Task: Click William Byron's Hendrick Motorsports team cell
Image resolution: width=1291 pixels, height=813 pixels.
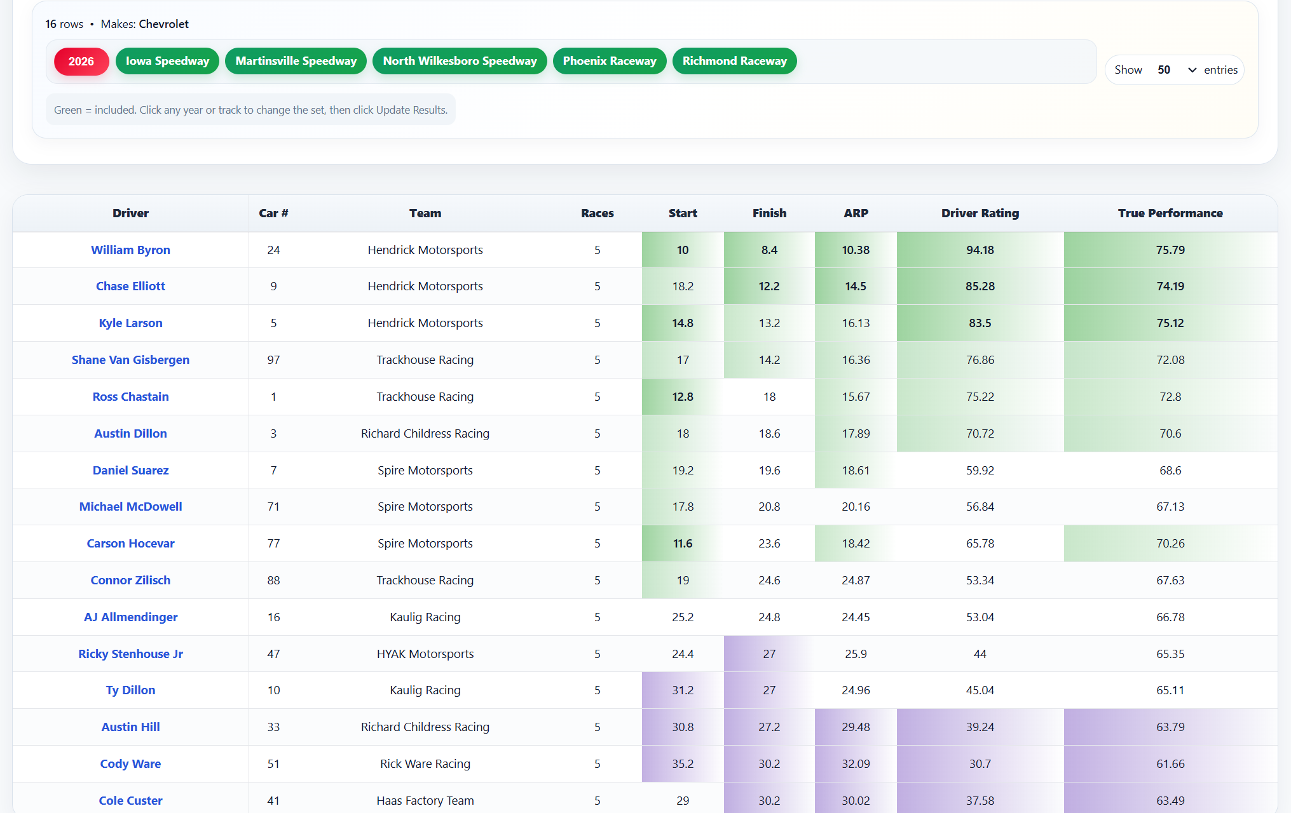Action: click(425, 250)
